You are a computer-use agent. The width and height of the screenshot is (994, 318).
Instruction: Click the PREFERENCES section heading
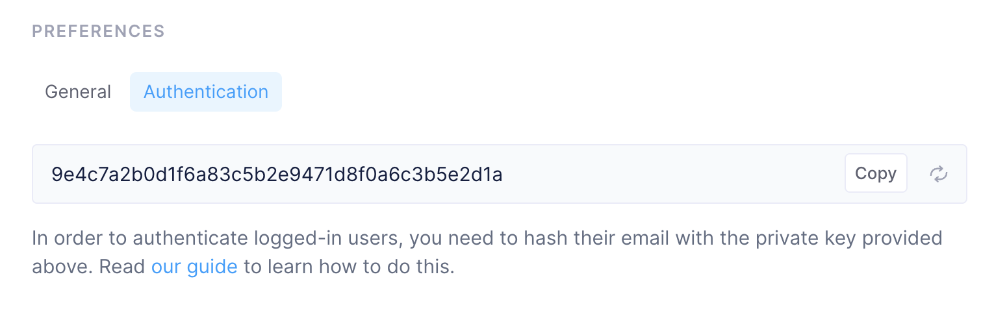98,31
